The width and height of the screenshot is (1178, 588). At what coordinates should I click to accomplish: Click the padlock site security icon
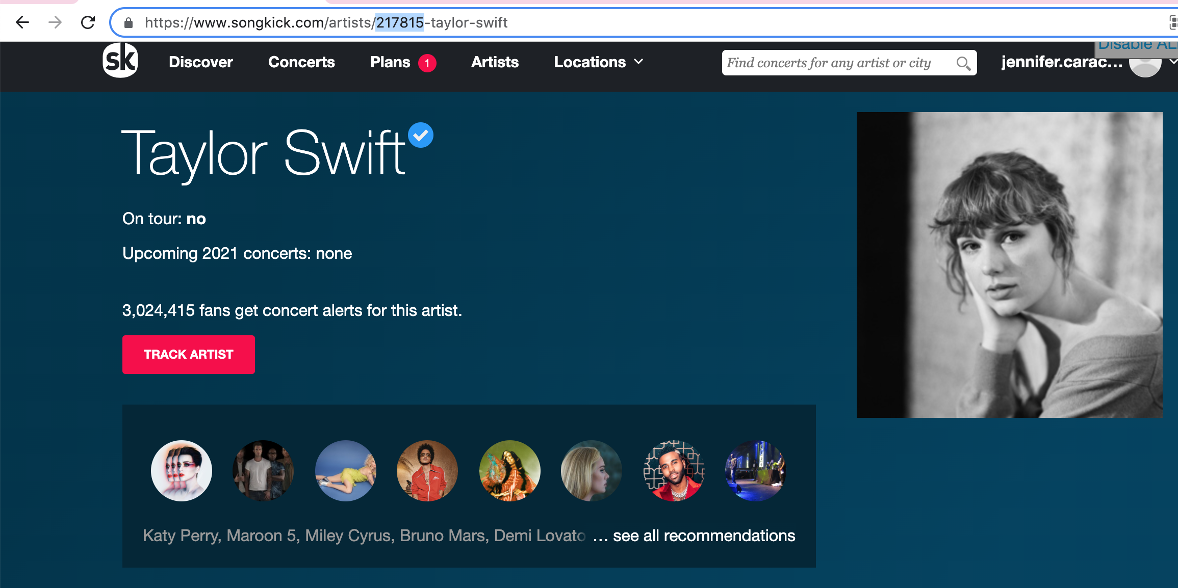tap(129, 22)
